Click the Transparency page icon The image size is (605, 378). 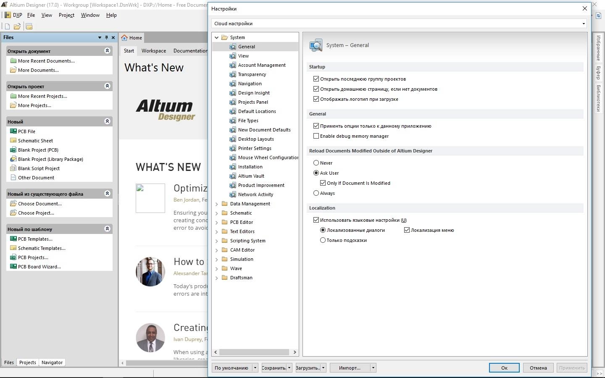233,74
